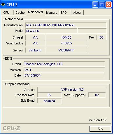The height and width of the screenshot is (135, 114).
Task: Select the KM400 chipset value
Action: (66, 37)
